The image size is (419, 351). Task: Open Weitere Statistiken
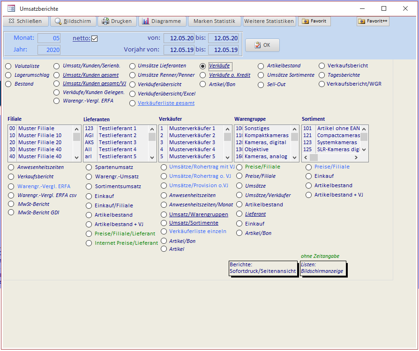(269, 21)
